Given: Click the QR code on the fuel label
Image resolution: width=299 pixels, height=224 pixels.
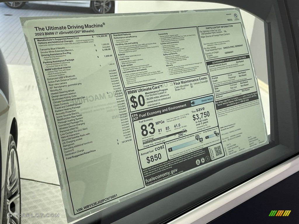Looking at the screenshot, I should [218, 150].
